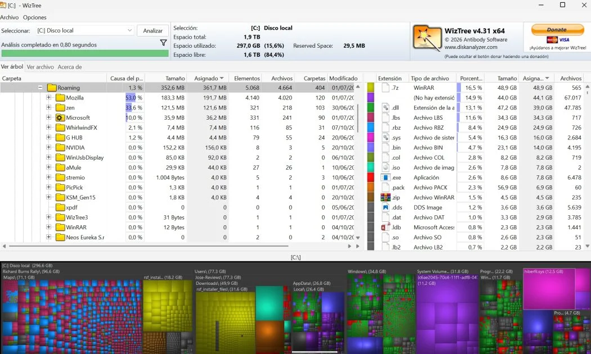The width and height of the screenshot is (591, 354).
Task: Click the .ldb Microsoft Access icon
Action: click(x=385, y=227)
